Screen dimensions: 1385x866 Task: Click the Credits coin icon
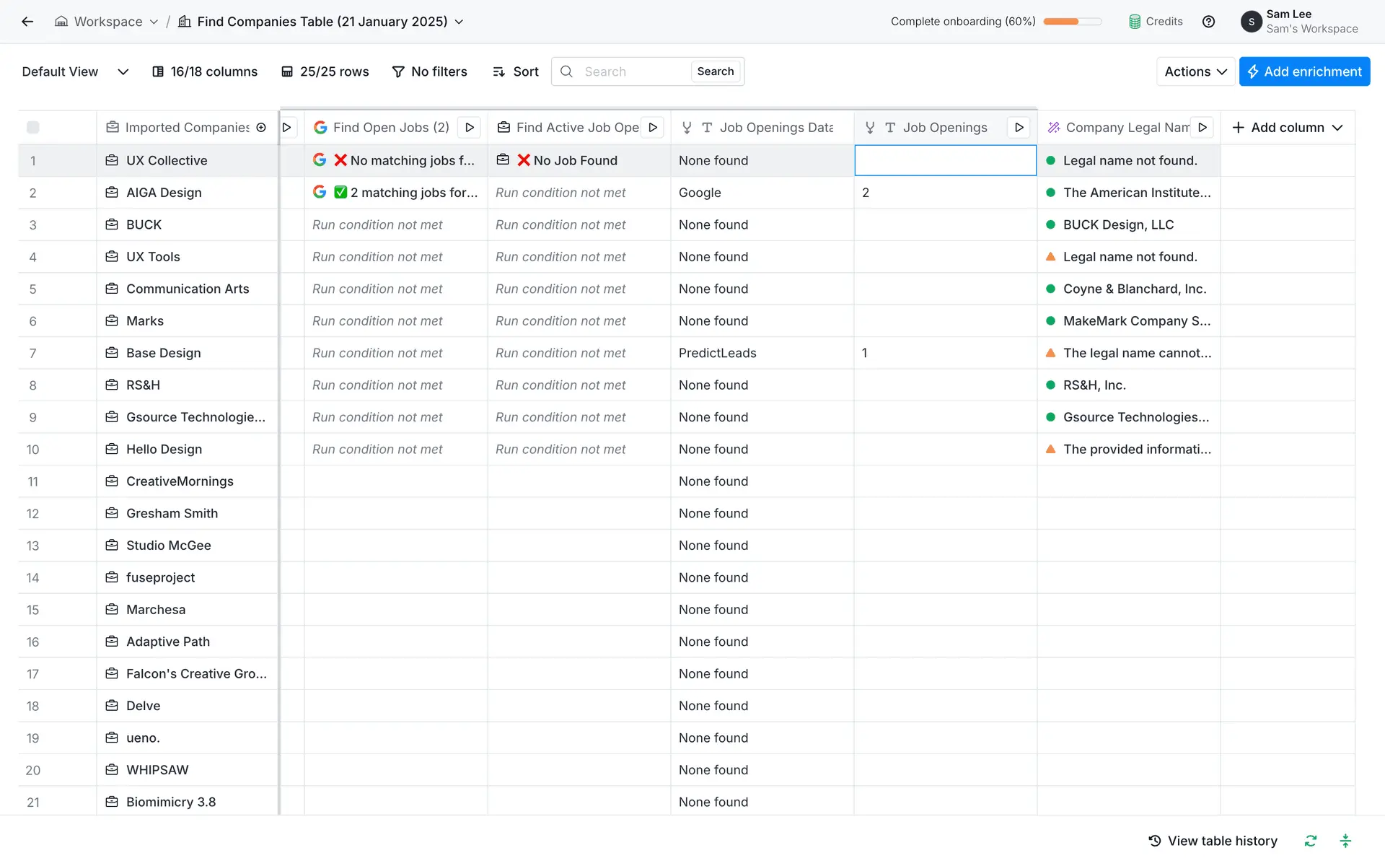click(x=1135, y=22)
